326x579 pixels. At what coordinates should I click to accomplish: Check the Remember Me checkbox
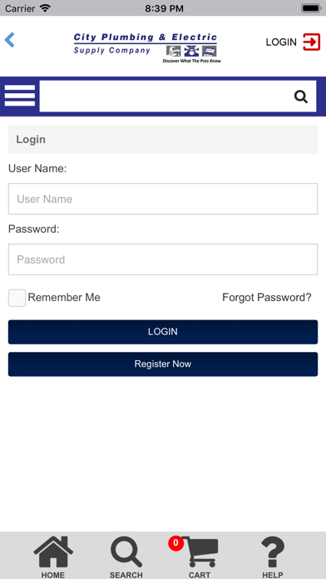[x=17, y=298]
